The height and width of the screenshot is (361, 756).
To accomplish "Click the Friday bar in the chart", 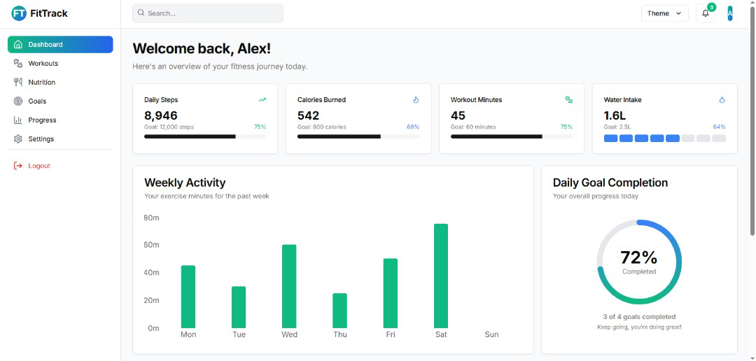I will 391,293.
